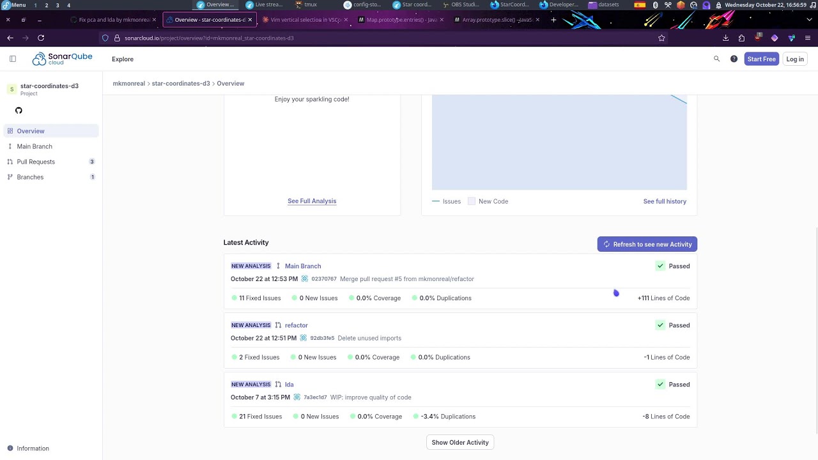The width and height of the screenshot is (818, 460).
Task: Open Pull Requests in the sidebar
Action: [51, 162]
